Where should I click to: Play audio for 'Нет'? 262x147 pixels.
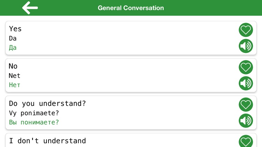pyautogui.click(x=246, y=83)
